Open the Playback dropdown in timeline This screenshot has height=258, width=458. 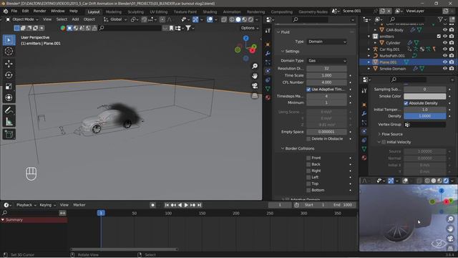tap(26, 205)
